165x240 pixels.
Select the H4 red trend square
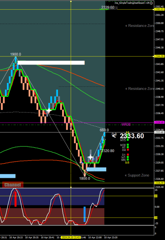coord(128,150)
